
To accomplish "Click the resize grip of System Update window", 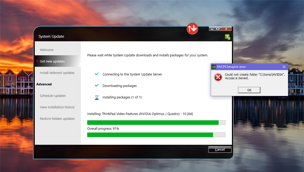I will pyautogui.click(x=232, y=157).
